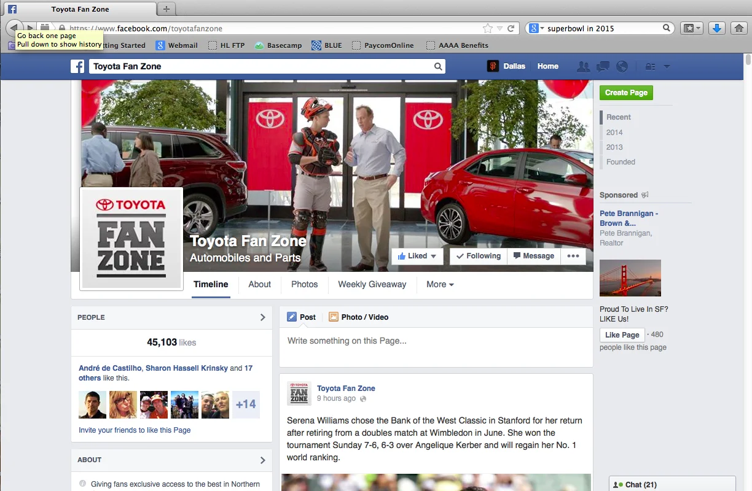Bookmark this page with the star icon
The height and width of the screenshot is (491, 752).
click(x=488, y=28)
